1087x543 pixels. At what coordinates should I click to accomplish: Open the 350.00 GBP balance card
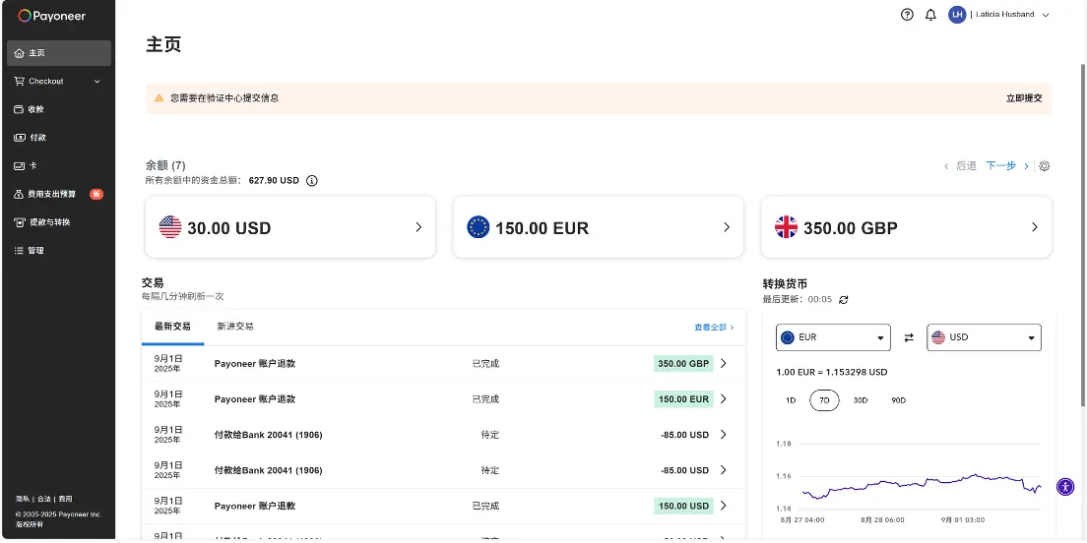pyautogui.click(x=906, y=227)
